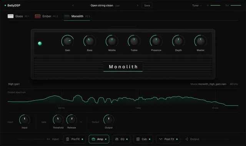The height and width of the screenshot is (146, 246).
Task: Click the 1 kHz spectrum label
Action: tap(138, 108)
